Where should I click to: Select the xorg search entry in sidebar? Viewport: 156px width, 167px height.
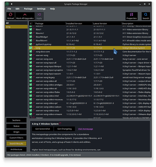coord(16,27)
